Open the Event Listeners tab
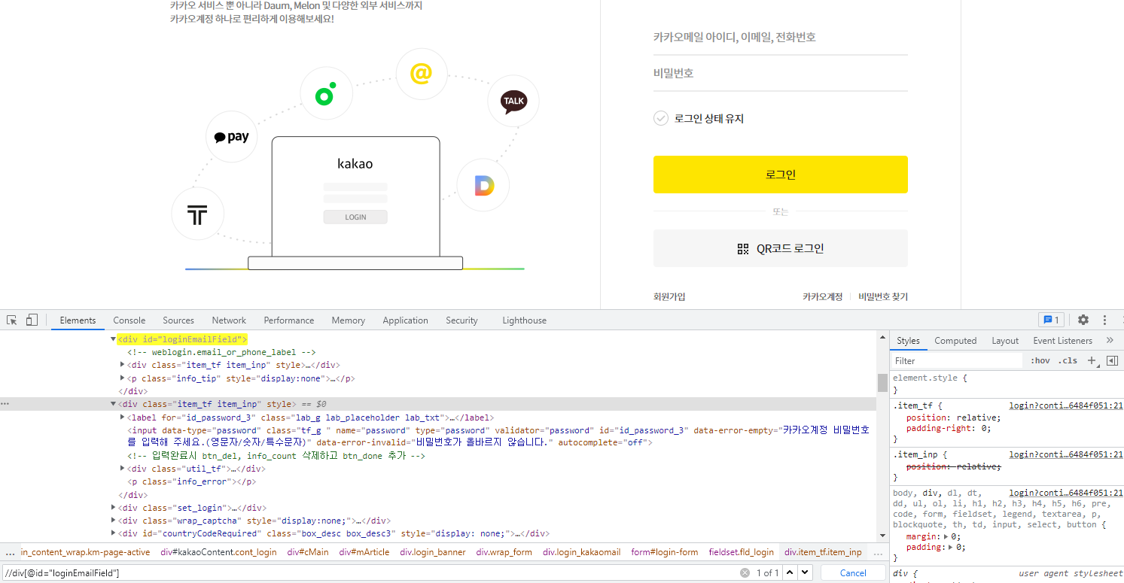Screen dimensions: 1124x583 coord(1062,340)
